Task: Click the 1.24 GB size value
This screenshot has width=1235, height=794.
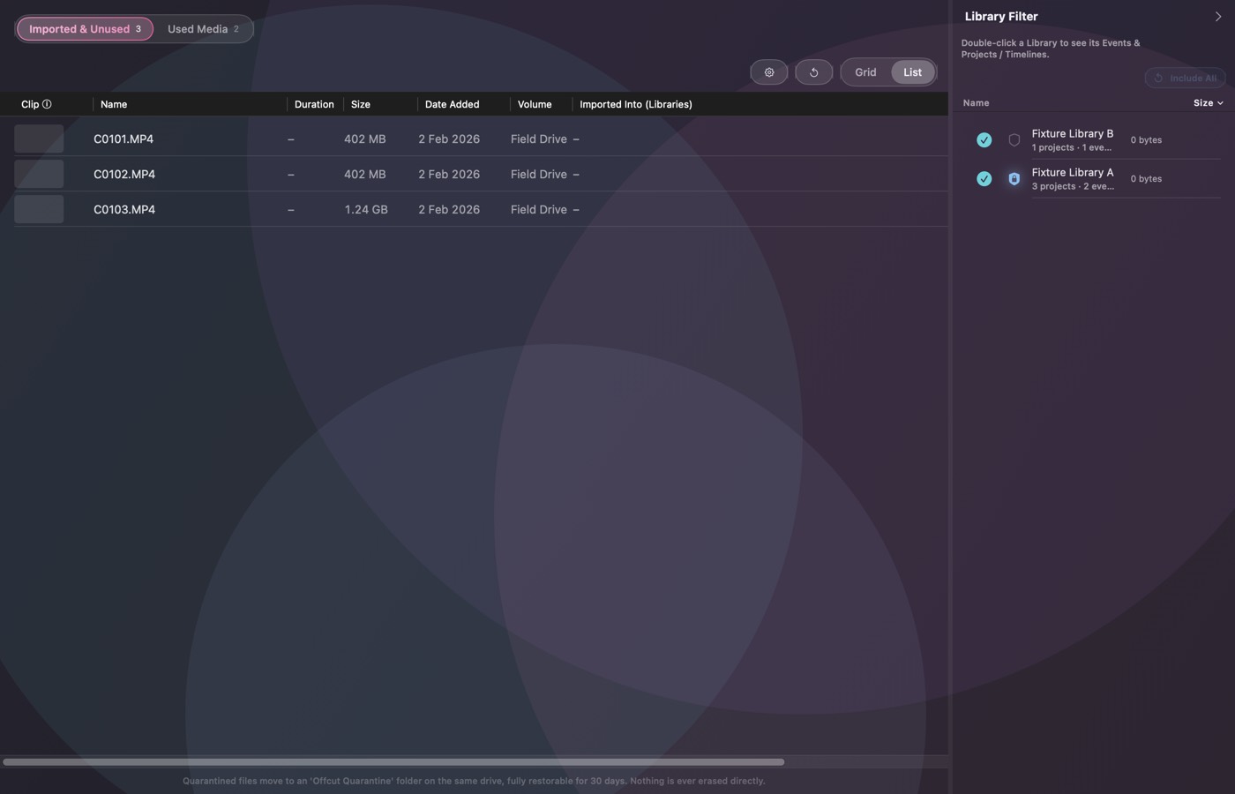Action: click(x=366, y=210)
